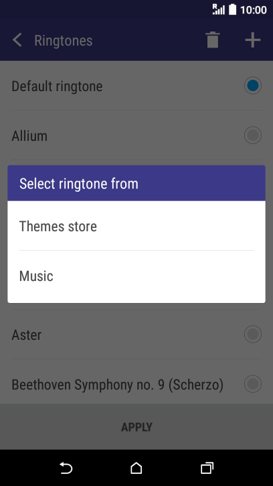Tap the Ringtones title text

pyautogui.click(x=64, y=41)
